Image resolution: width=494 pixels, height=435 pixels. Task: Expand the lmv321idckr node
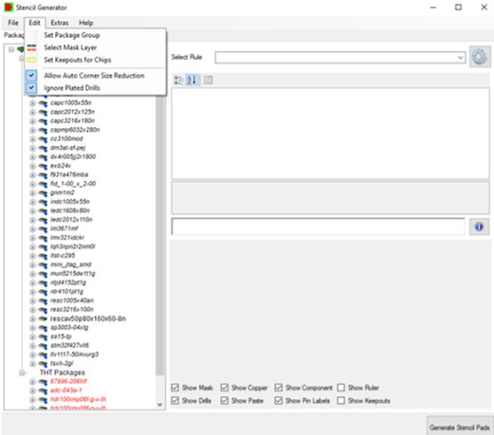[x=32, y=238]
